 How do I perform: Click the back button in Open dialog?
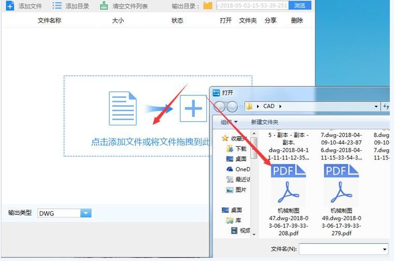(220, 107)
